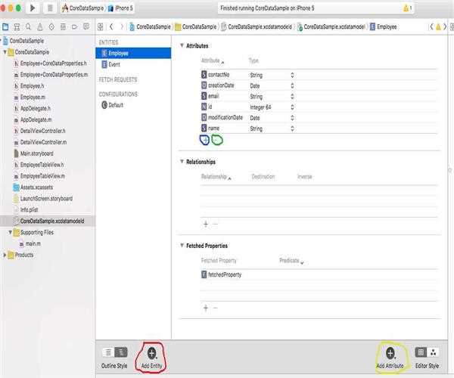Open AppDelegate.m in the project navigator
The image size is (454, 378).
tap(36, 119)
